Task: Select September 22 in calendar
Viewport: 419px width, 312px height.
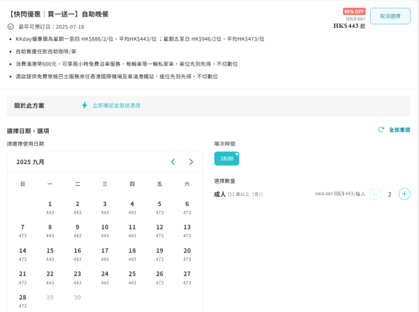Action: click(x=50, y=278)
